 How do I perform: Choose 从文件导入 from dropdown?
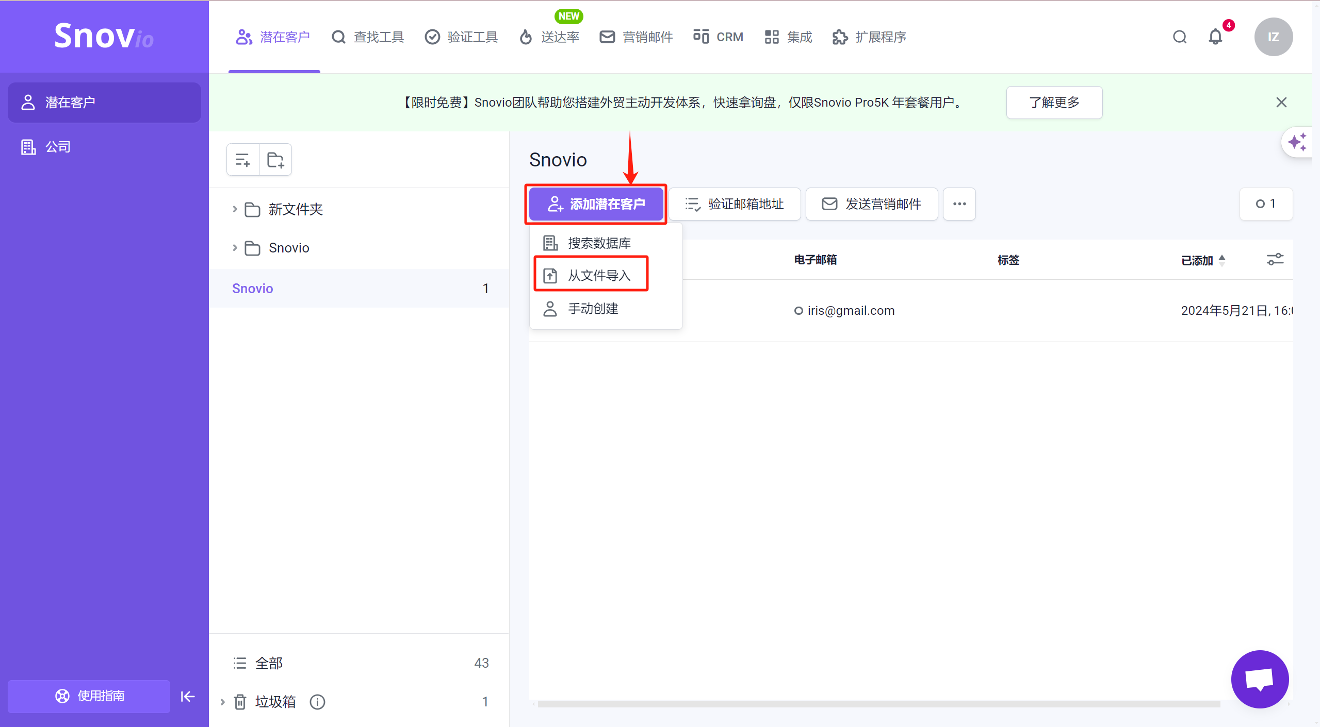[606, 276]
